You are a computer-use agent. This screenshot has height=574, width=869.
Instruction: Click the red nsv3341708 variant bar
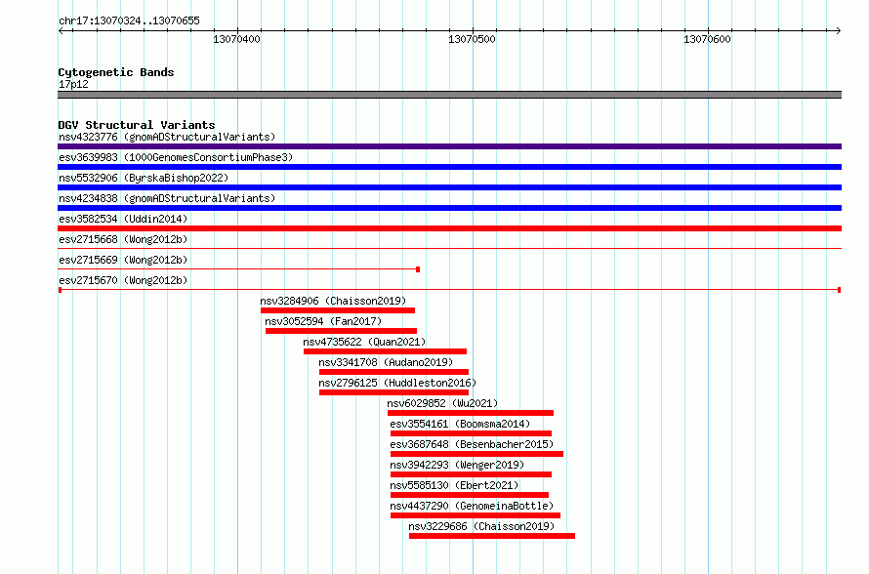point(393,372)
